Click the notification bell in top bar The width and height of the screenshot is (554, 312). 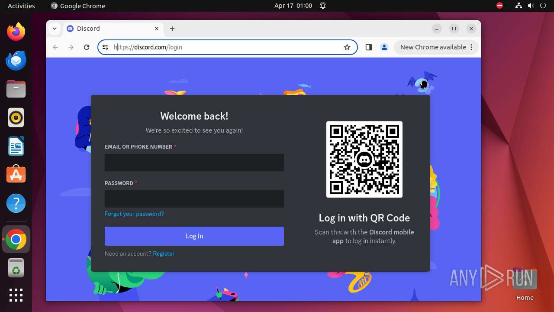323,6
